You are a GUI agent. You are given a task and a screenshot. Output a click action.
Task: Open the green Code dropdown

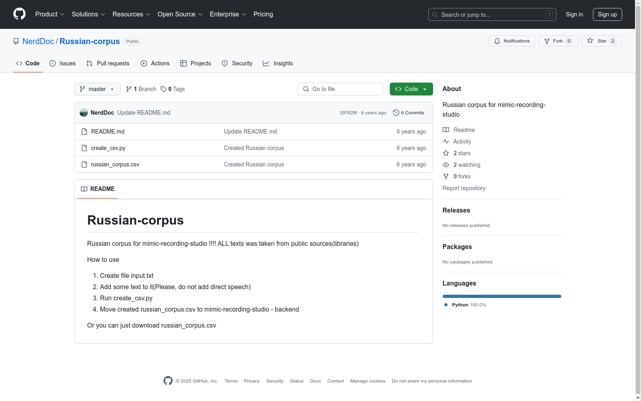click(411, 89)
